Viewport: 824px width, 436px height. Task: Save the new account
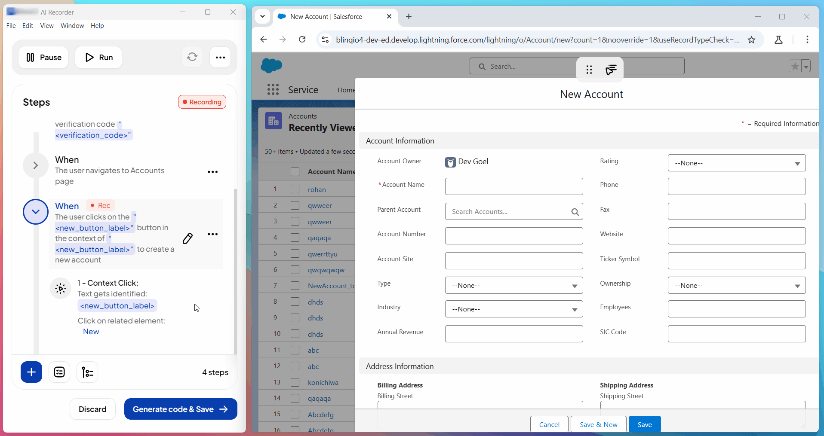644,424
